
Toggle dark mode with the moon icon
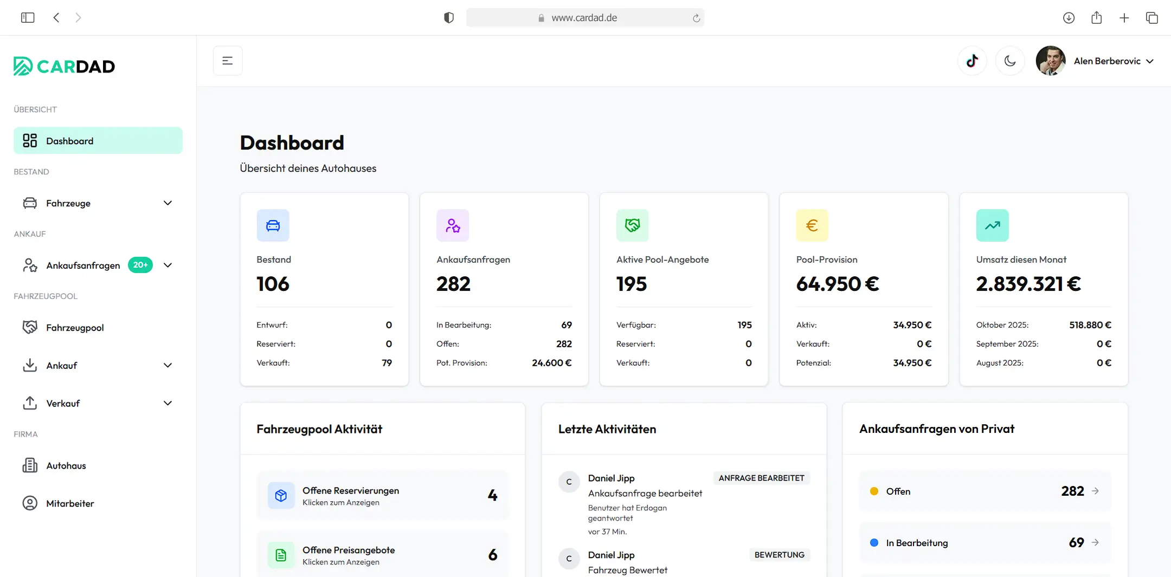point(1010,61)
